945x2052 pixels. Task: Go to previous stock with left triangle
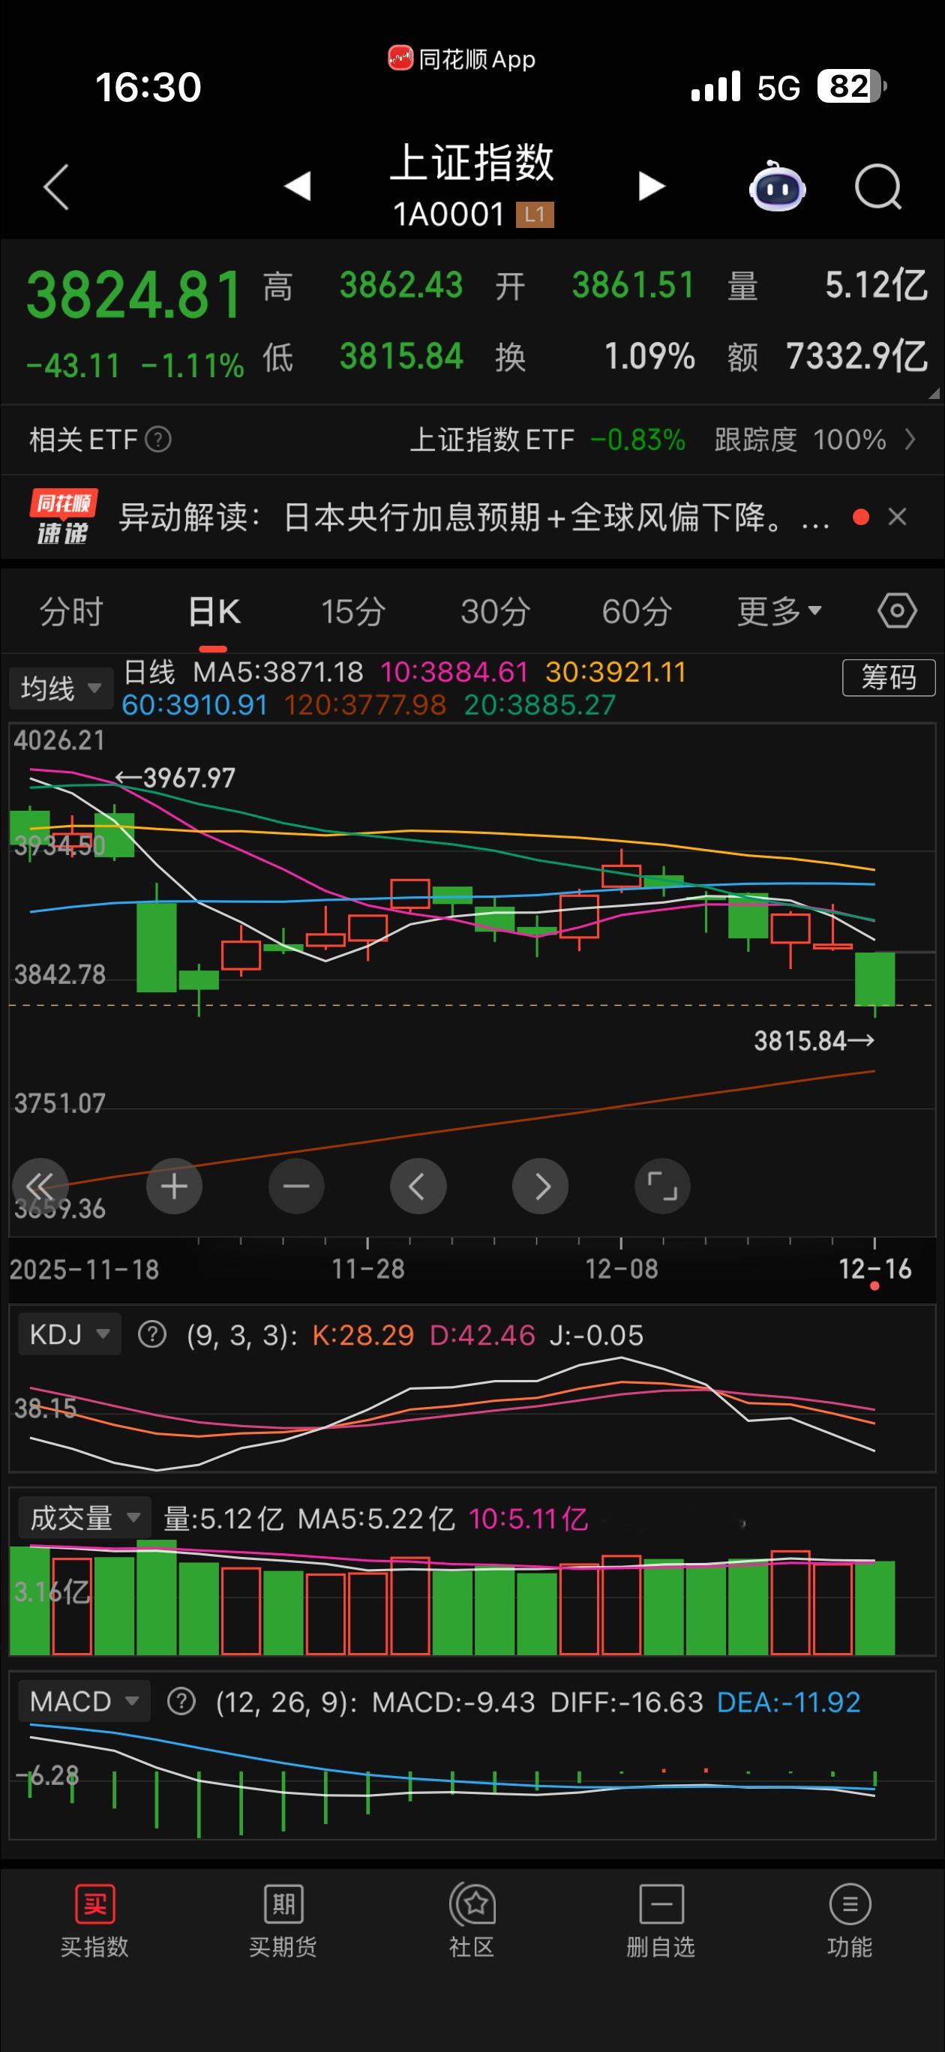297,185
